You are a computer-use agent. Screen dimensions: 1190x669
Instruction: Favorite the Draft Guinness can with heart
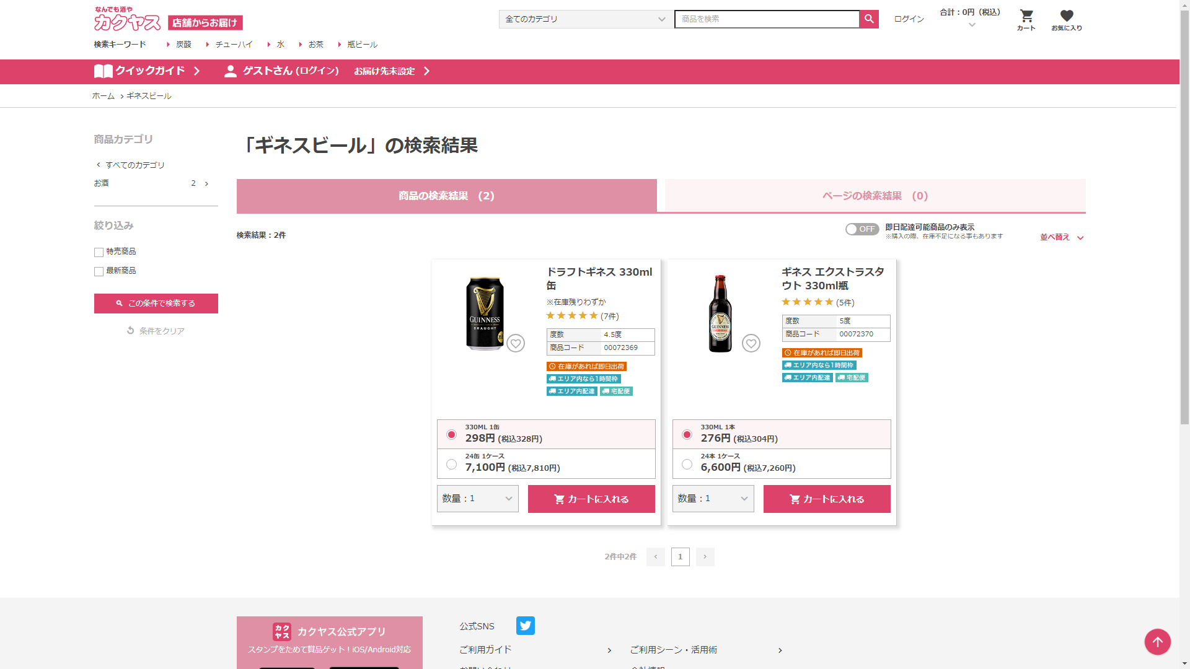516,343
